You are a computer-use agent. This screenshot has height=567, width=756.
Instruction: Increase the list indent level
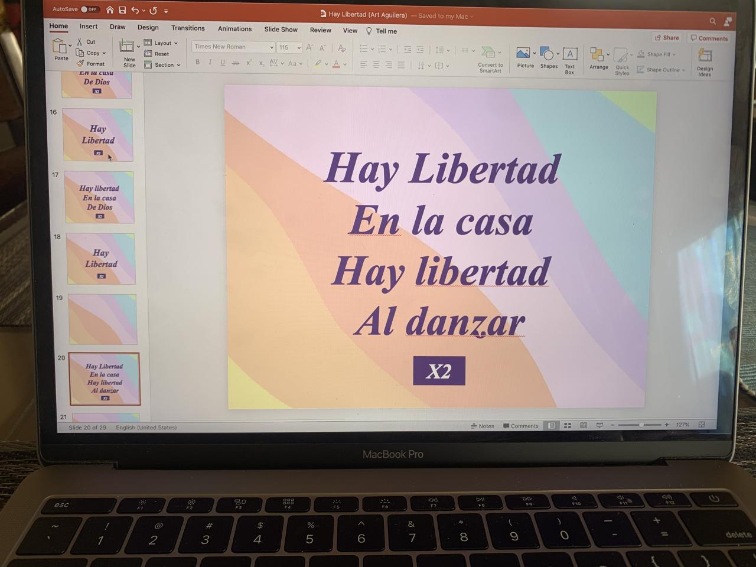(420, 50)
